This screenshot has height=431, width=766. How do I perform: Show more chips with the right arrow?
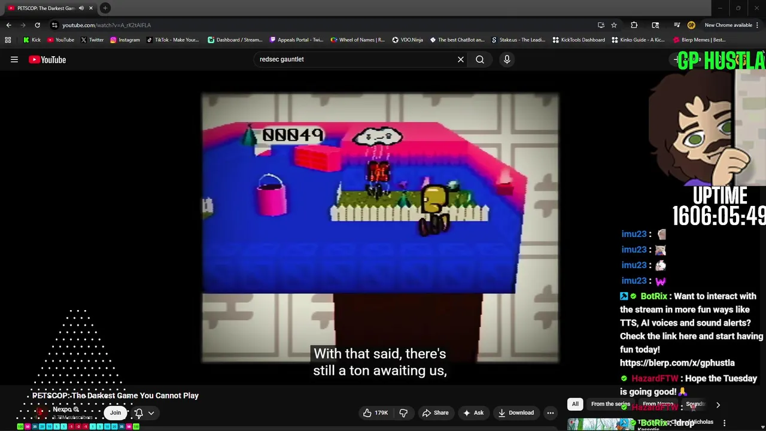click(x=718, y=405)
